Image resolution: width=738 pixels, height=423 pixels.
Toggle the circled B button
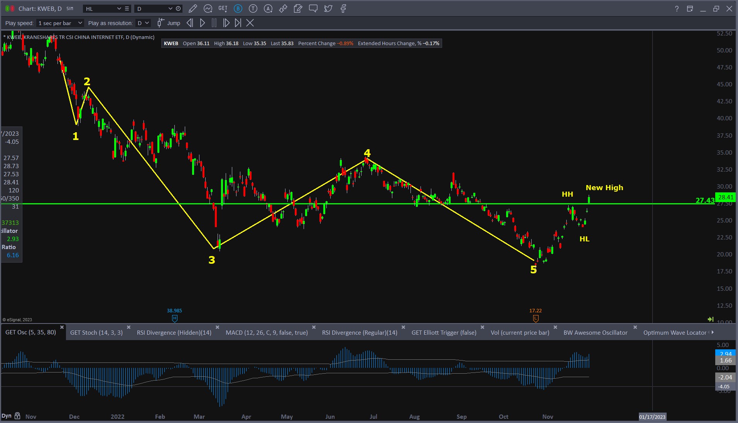coord(238,8)
